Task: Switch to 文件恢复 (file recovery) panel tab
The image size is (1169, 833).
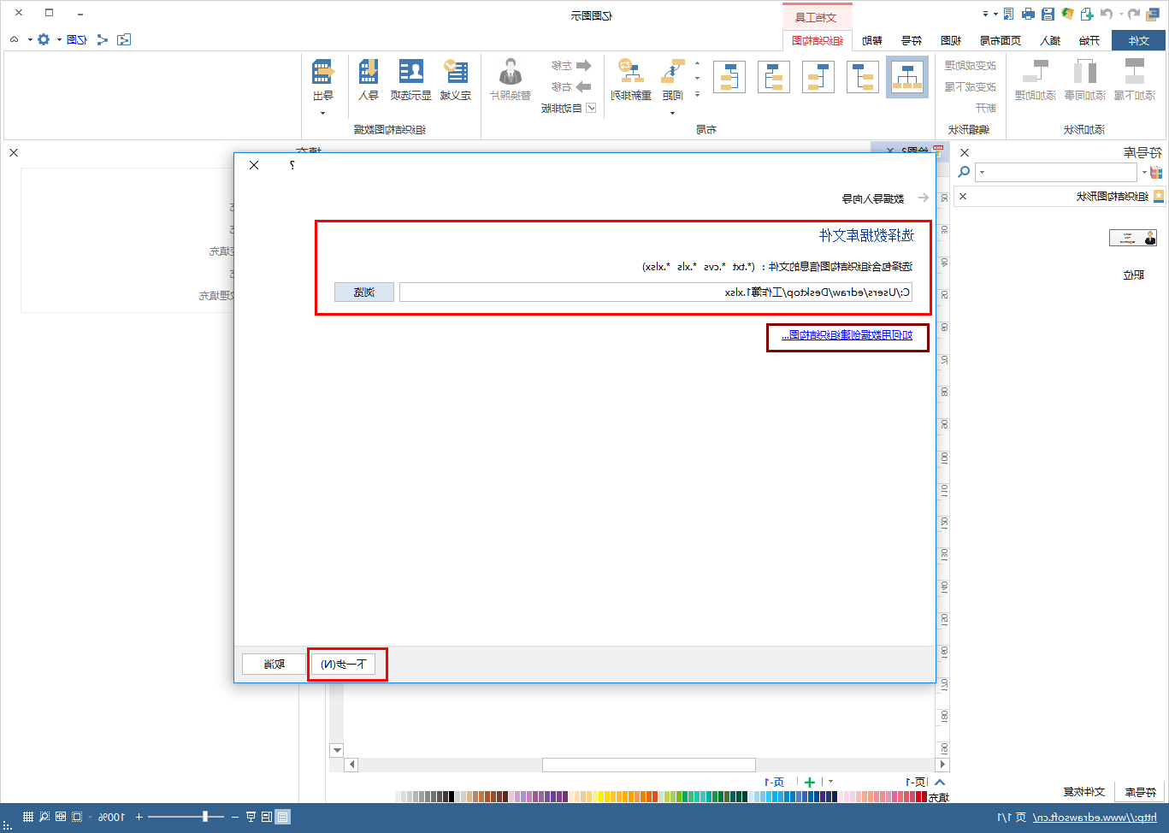Action: point(1084,792)
